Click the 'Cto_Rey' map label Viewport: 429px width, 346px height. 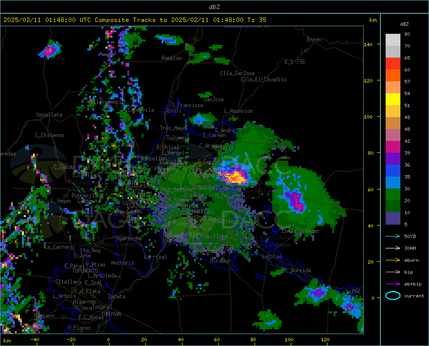pos(90,250)
